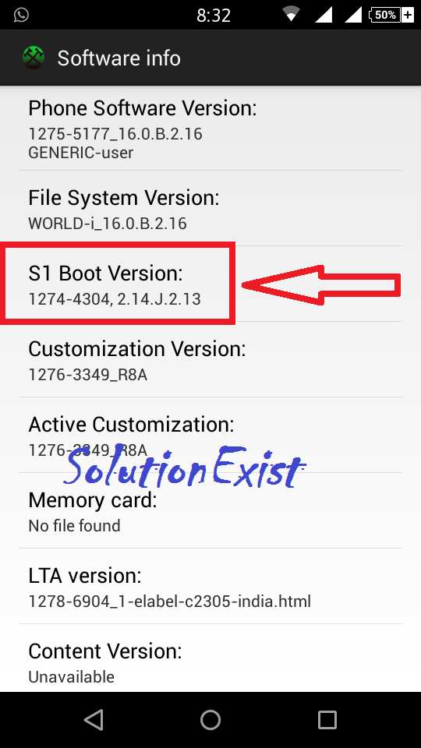
Task: Open the Customization Version item
Action: click(210, 359)
